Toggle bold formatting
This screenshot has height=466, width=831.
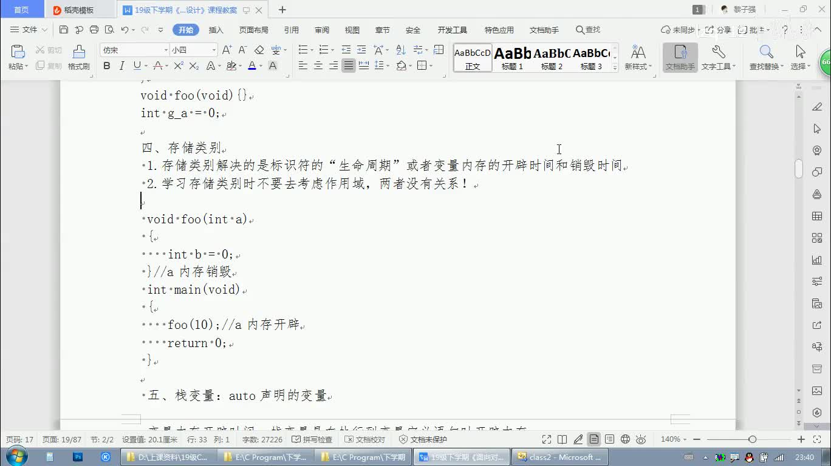point(107,66)
